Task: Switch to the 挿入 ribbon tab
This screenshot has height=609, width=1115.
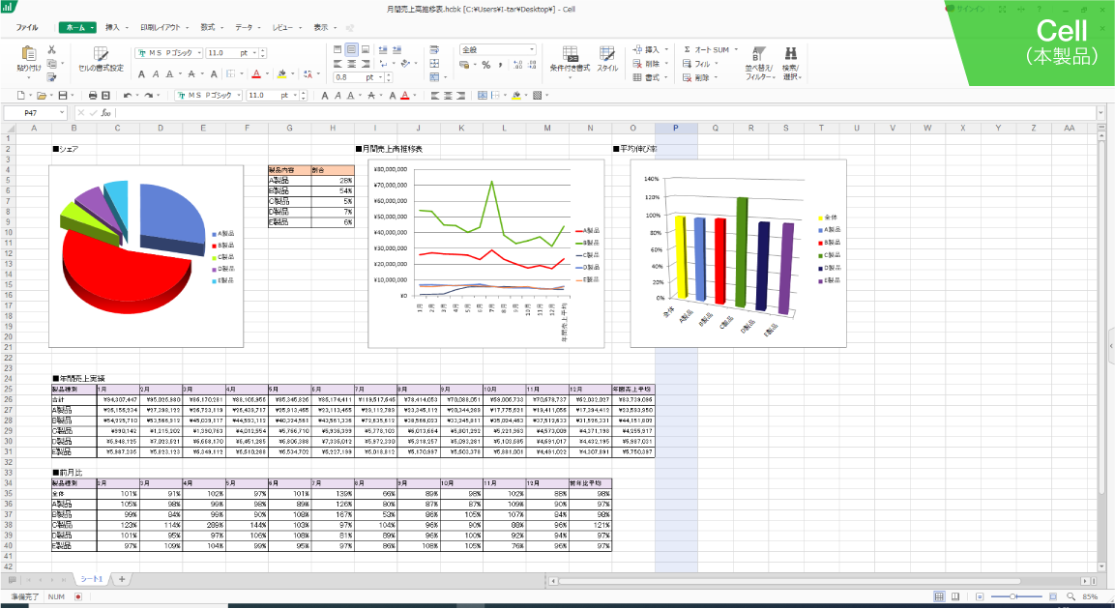Action: tap(113, 27)
